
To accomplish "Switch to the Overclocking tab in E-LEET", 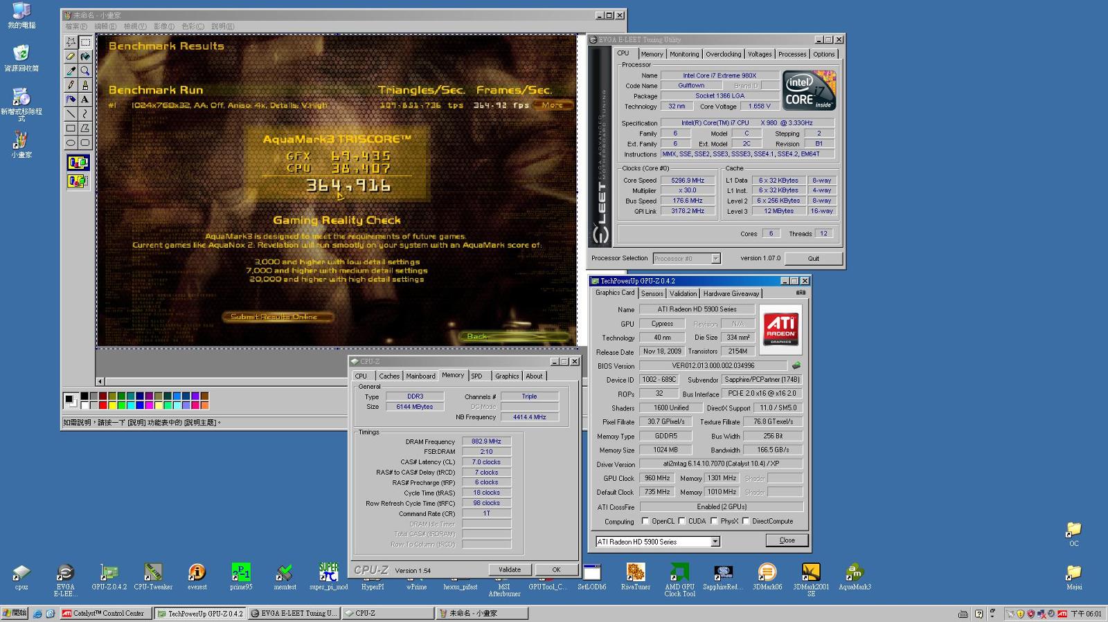I will (723, 54).
